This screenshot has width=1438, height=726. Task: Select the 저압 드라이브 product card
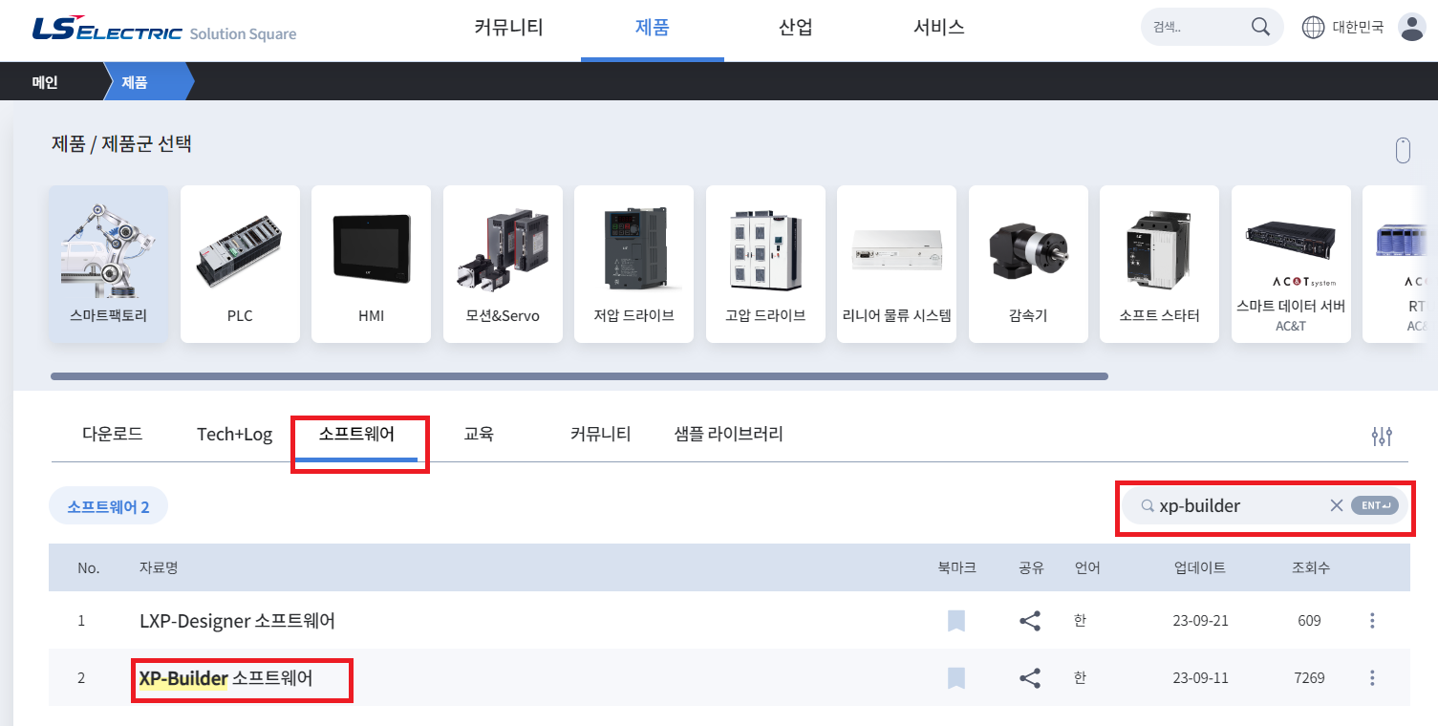tap(634, 264)
